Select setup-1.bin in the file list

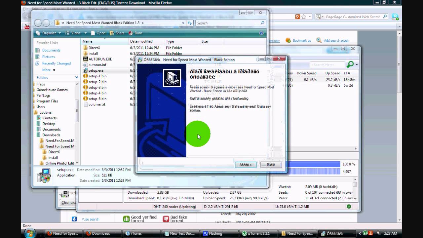pos(97,76)
